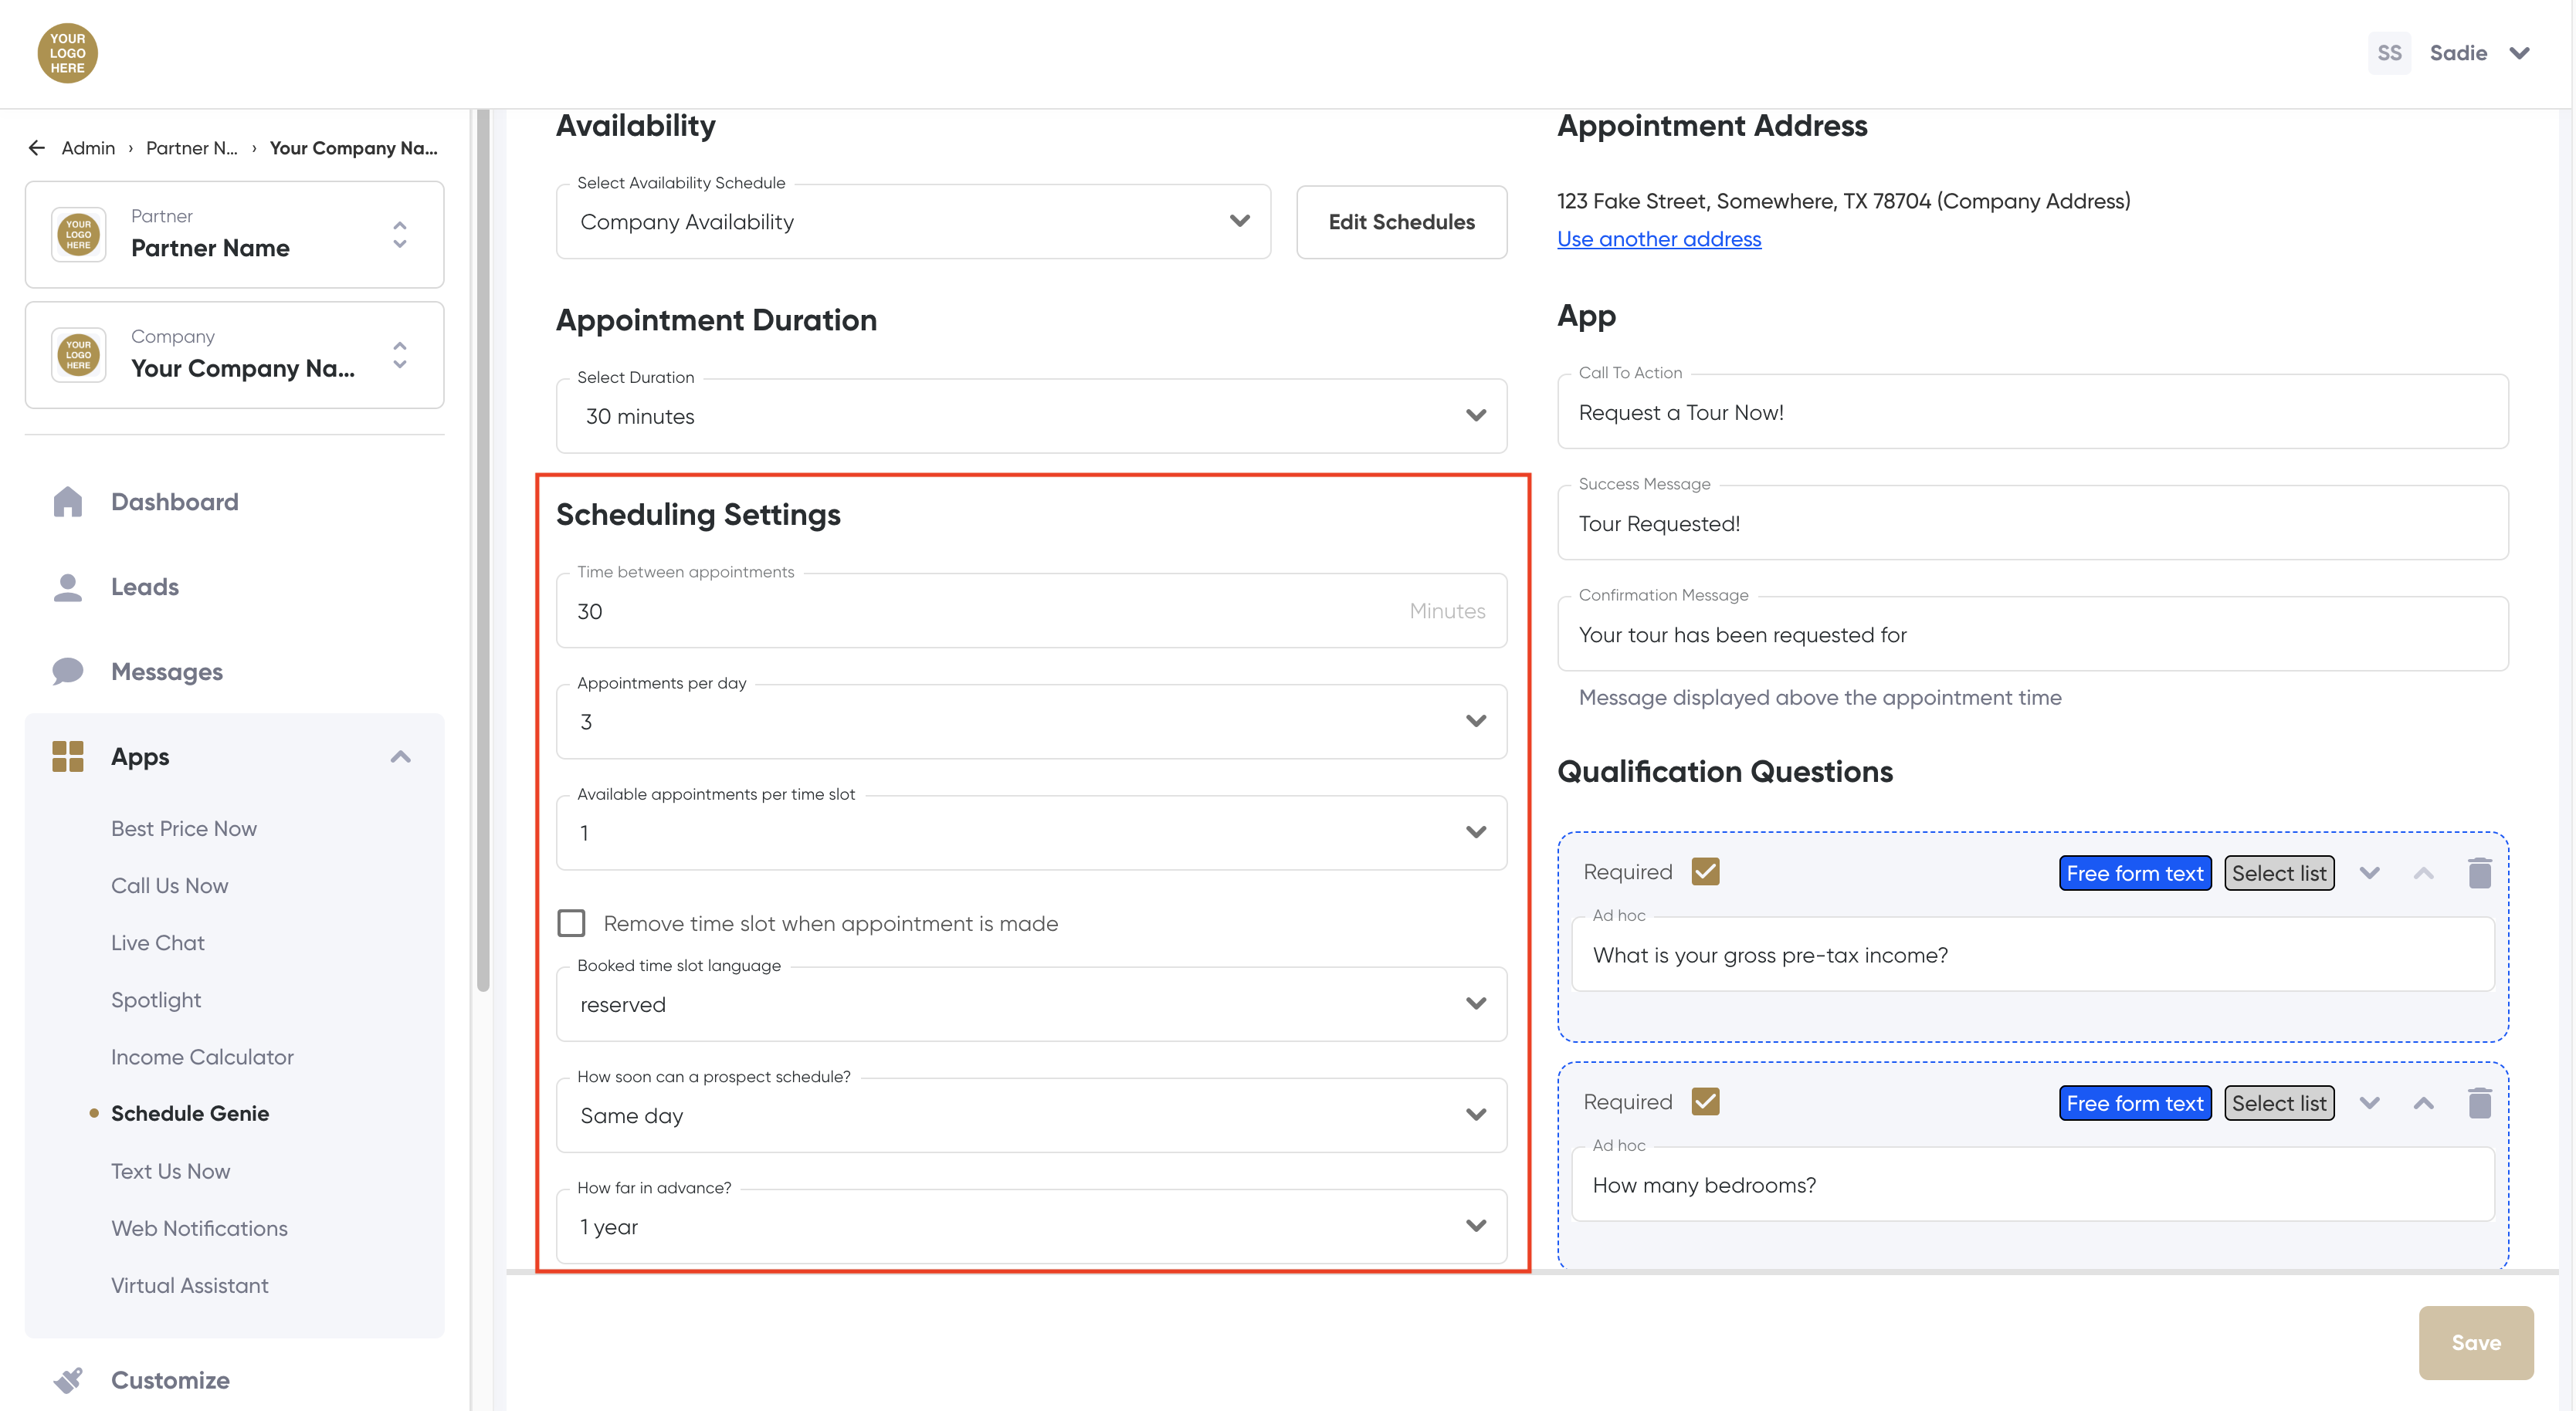Open the Select Duration dropdown
This screenshot has width=2576, height=1411.
click(1030, 416)
